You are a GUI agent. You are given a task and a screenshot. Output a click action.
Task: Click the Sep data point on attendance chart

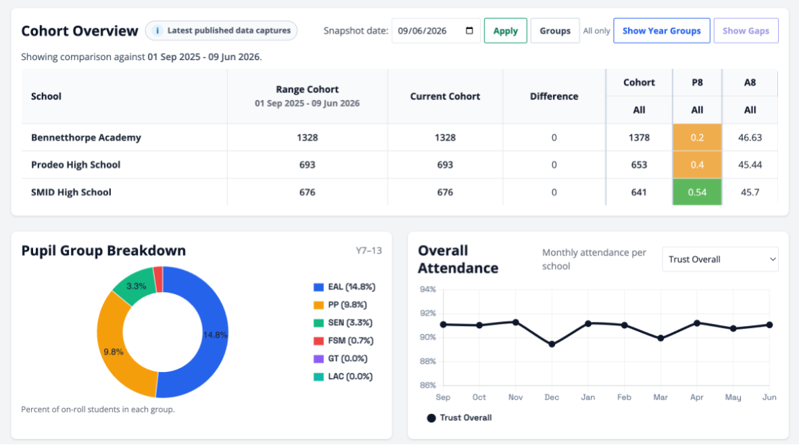coord(443,324)
